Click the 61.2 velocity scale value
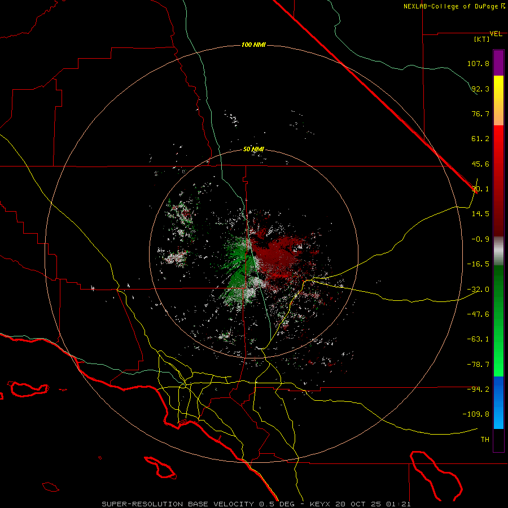 click(x=480, y=139)
